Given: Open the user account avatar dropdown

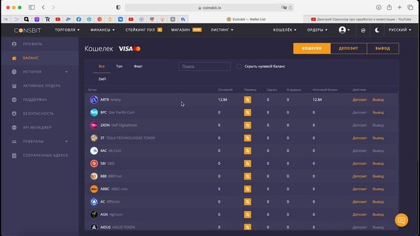Looking at the screenshot, I should click(344, 30).
